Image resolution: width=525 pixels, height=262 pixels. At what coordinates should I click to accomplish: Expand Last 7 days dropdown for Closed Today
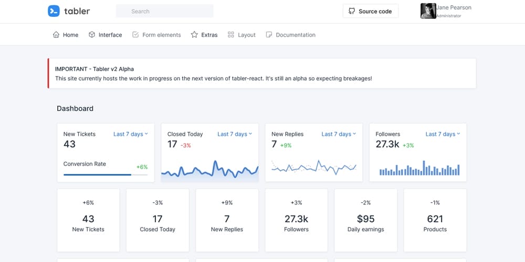(234, 134)
